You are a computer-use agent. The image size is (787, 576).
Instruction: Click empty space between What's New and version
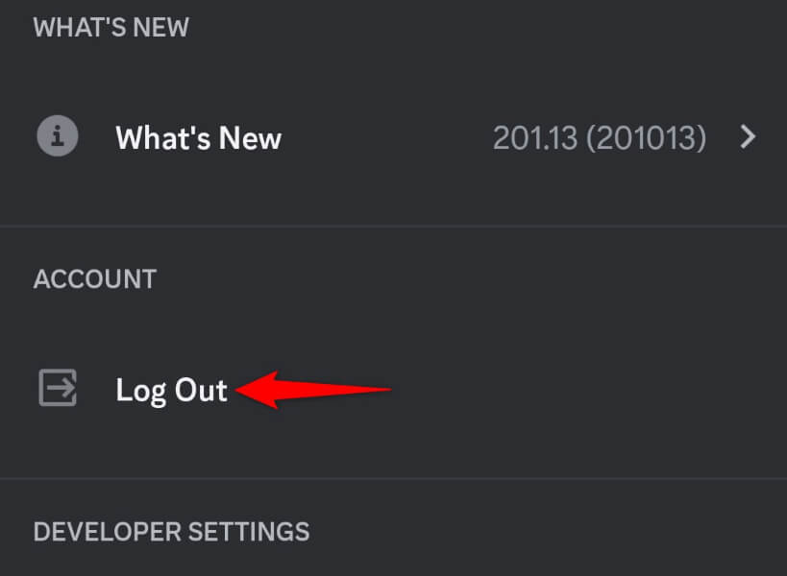384,138
